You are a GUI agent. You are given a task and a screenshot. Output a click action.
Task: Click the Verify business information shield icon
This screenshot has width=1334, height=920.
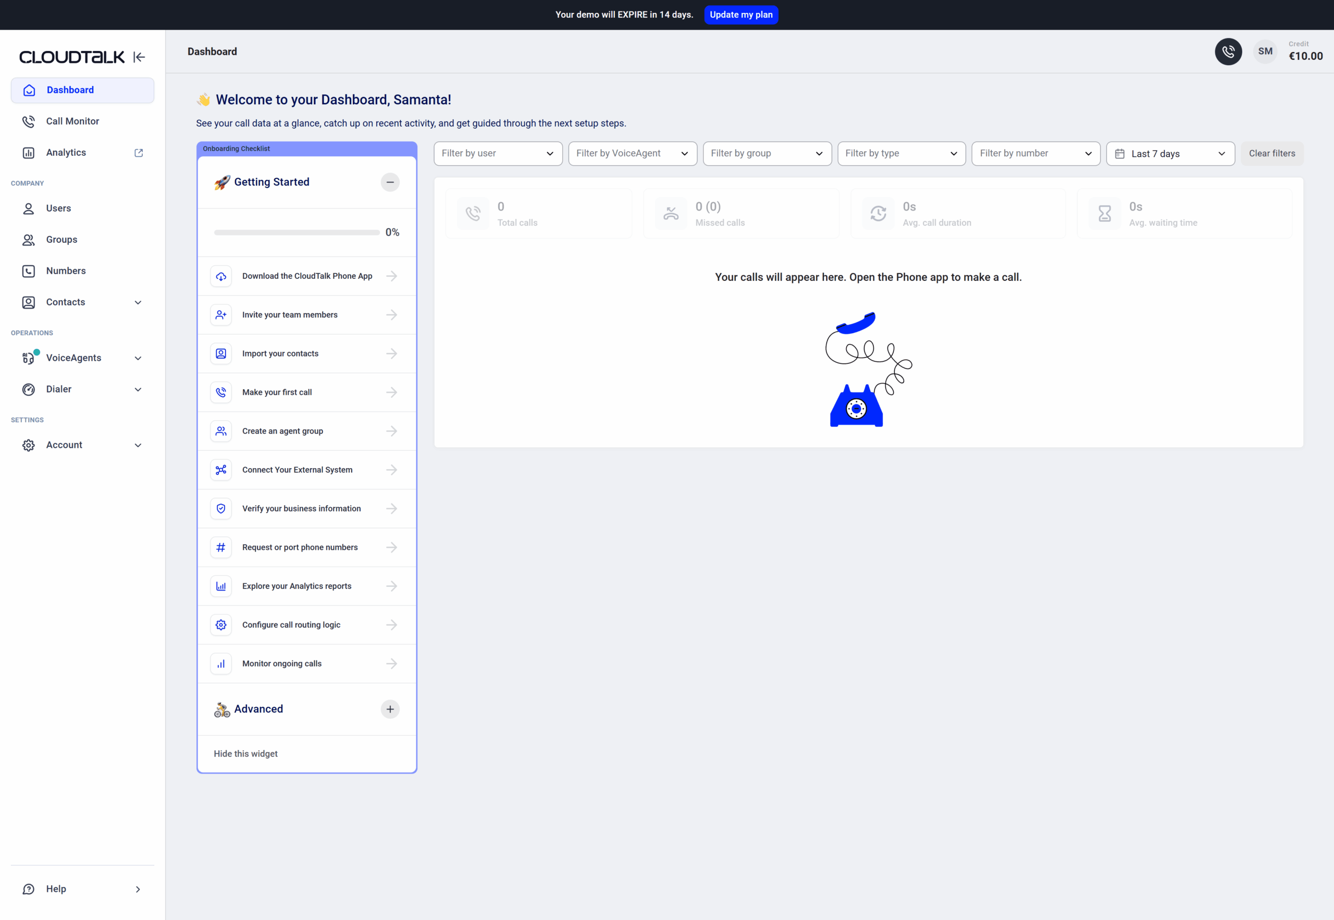click(x=221, y=509)
